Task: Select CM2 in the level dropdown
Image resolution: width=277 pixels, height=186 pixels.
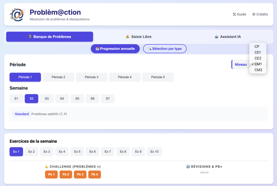Action: pos(258,70)
